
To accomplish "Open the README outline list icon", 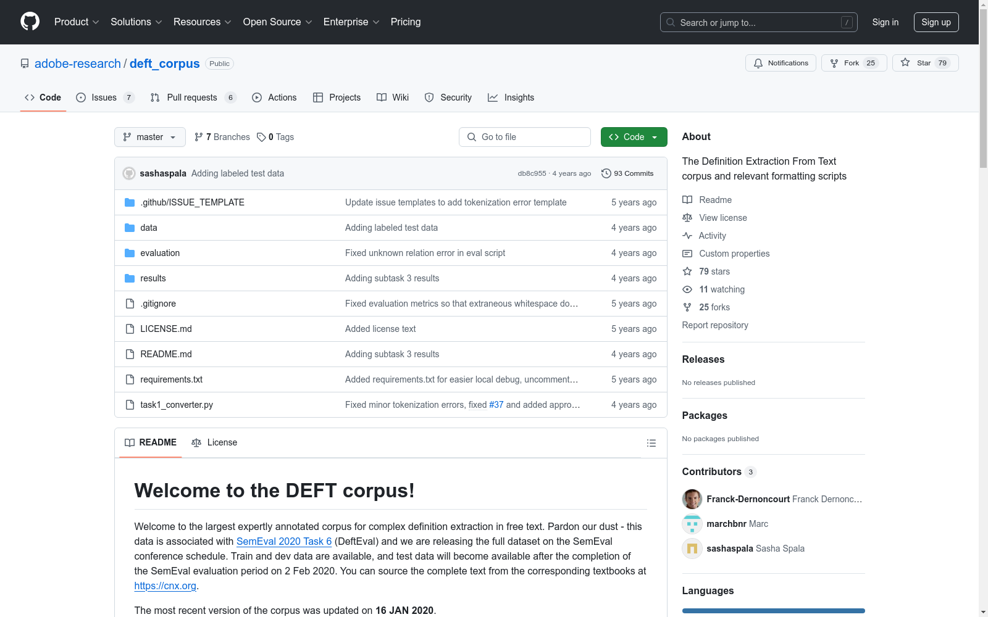I will pos(651,443).
